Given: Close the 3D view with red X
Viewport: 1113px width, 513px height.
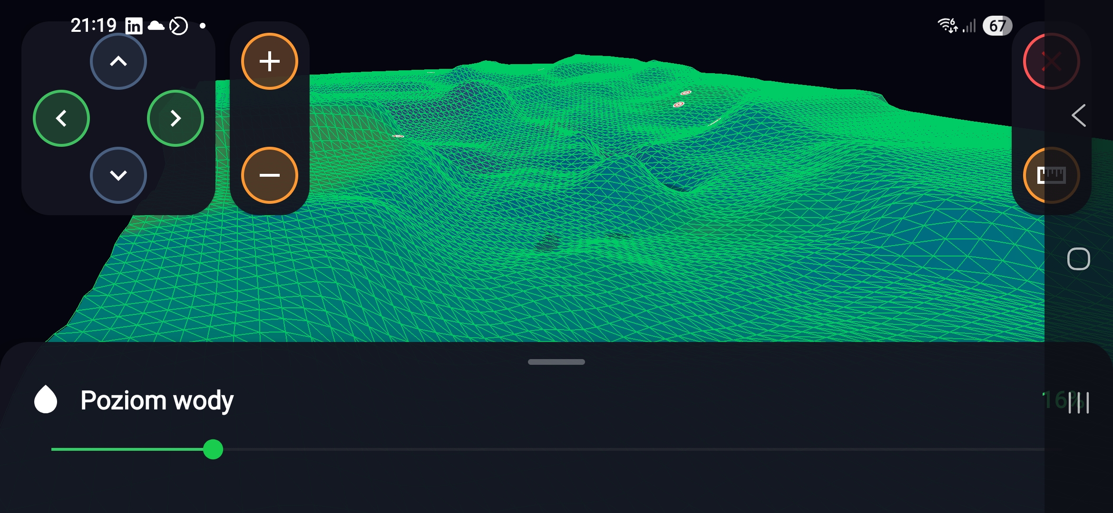Looking at the screenshot, I should (1051, 61).
